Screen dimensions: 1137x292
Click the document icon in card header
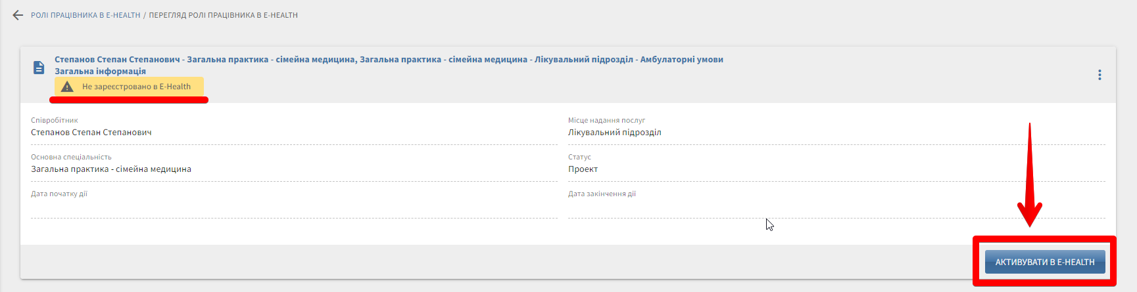39,68
